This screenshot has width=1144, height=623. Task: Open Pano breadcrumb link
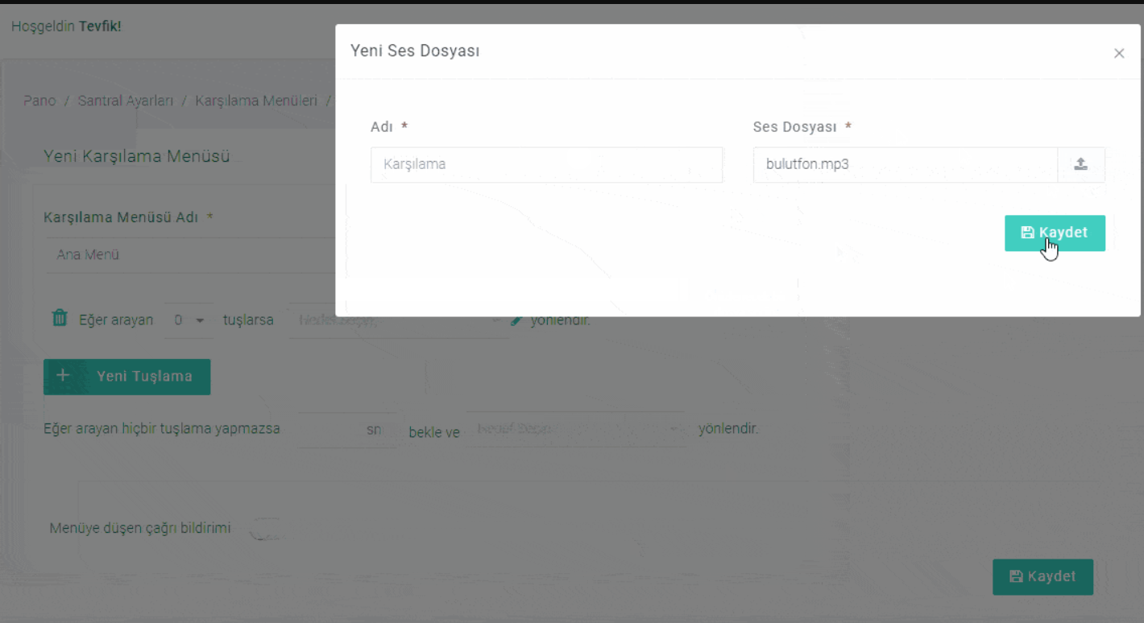point(39,101)
